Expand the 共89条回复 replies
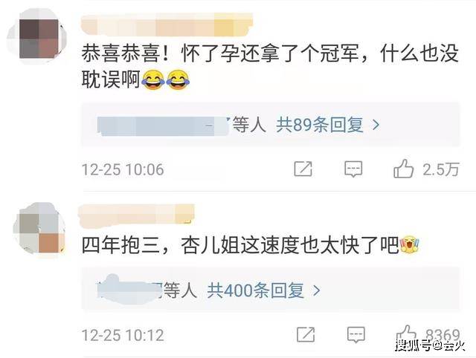This screenshot has width=476, height=358. coord(320,125)
